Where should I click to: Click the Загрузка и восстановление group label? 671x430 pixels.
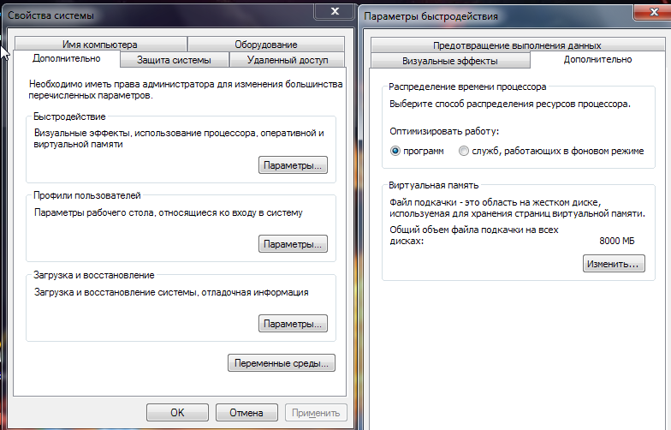[x=94, y=275]
